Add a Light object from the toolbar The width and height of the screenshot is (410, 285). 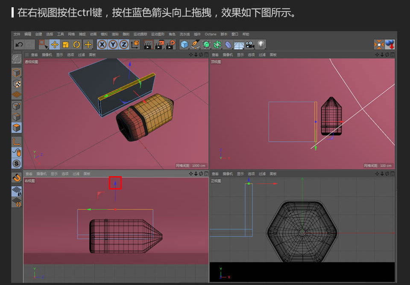[261, 44]
